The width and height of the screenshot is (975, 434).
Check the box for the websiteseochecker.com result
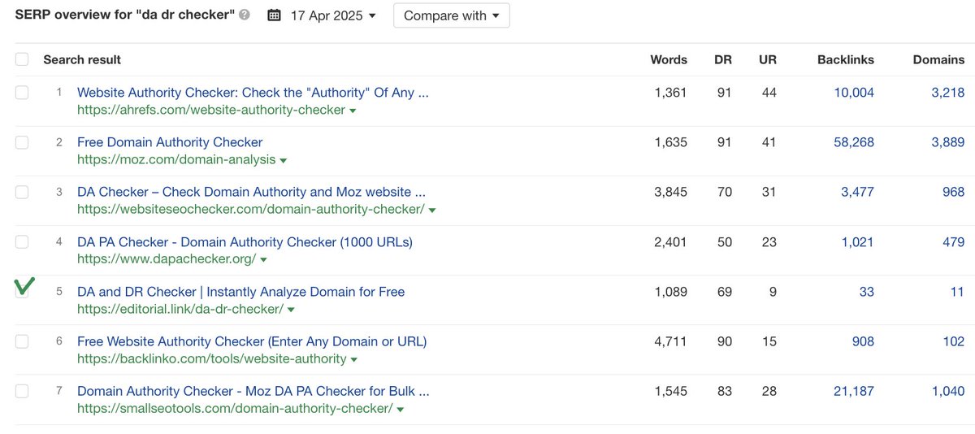click(x=22, y=192)
